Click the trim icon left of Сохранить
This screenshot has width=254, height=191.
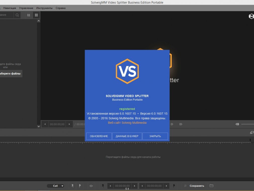pos(185,186)
